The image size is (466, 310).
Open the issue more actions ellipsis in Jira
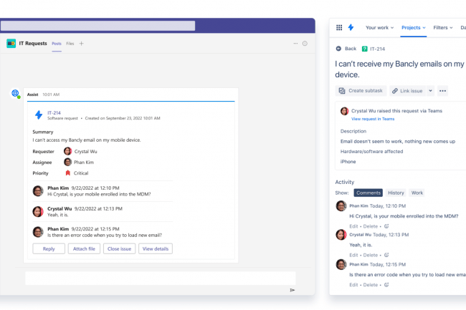pos(442,91)
